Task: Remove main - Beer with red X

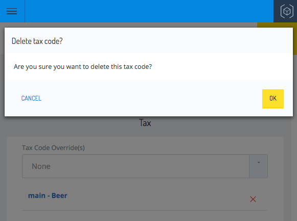Action: [x=253, y=199]
